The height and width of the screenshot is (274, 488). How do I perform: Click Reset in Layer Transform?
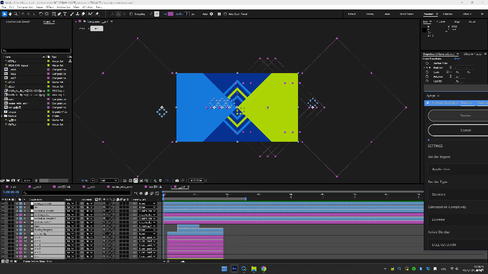[457, 59]
